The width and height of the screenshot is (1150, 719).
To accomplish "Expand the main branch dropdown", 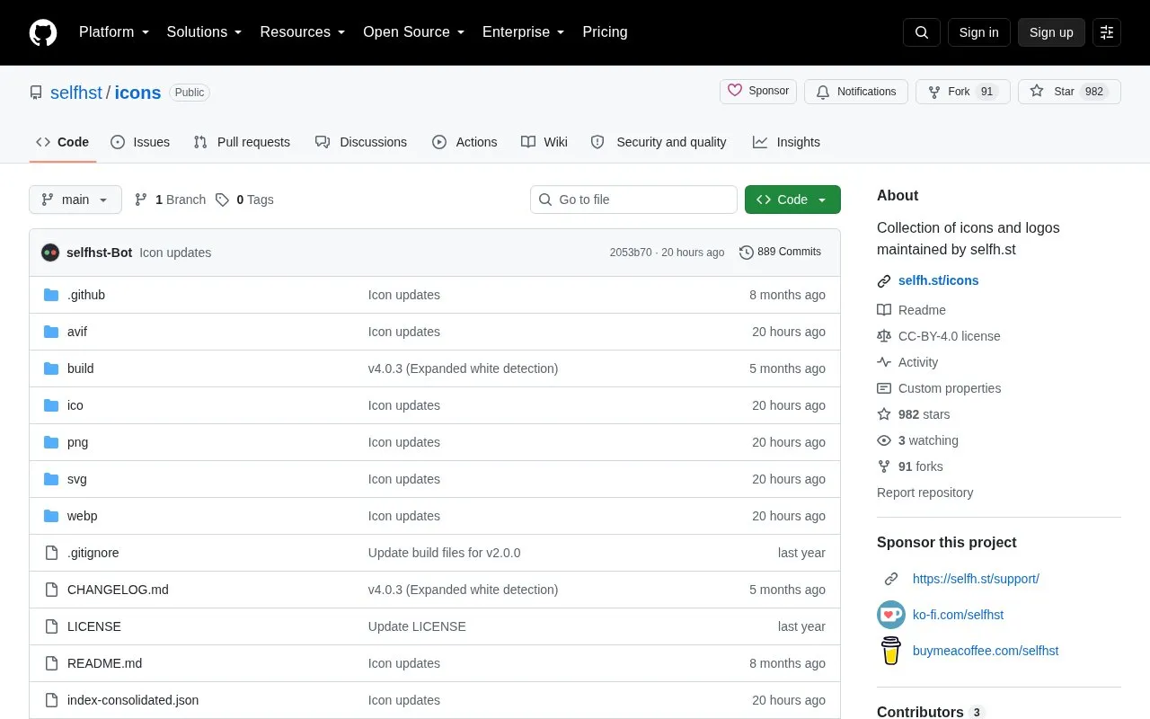I will tap(75, 200).
